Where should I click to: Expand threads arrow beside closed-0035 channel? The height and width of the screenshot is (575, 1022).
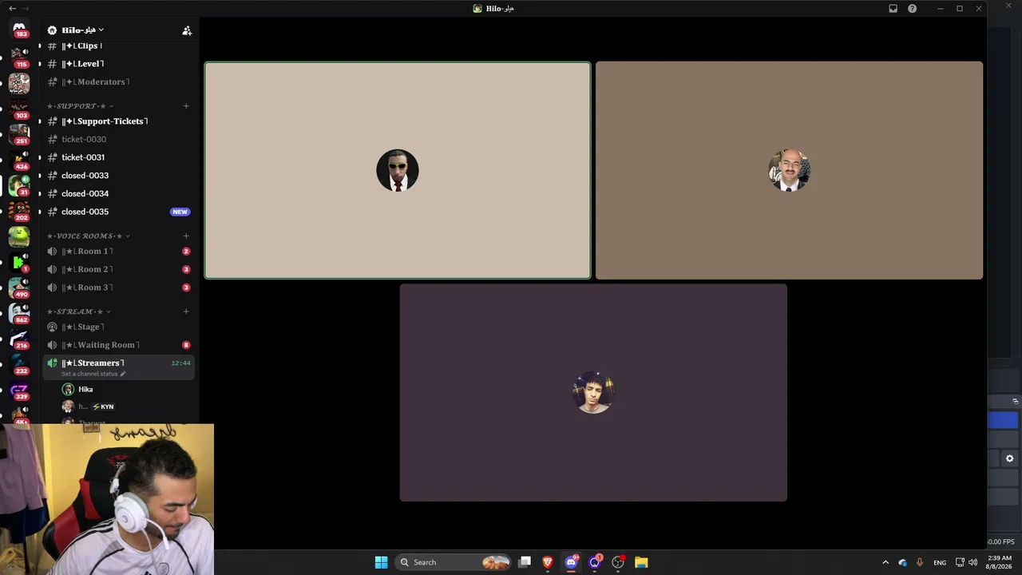[x=39, y=212]
